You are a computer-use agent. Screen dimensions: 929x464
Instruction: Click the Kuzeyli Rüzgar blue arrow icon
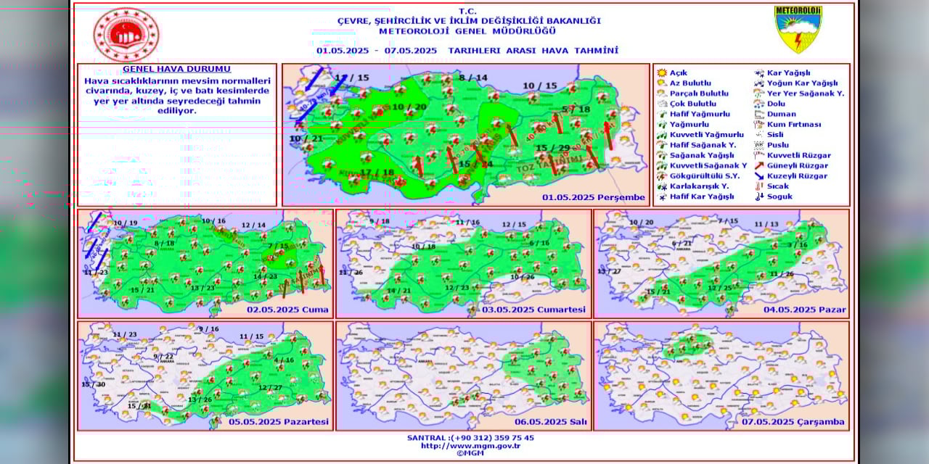(x=759, y=176)
